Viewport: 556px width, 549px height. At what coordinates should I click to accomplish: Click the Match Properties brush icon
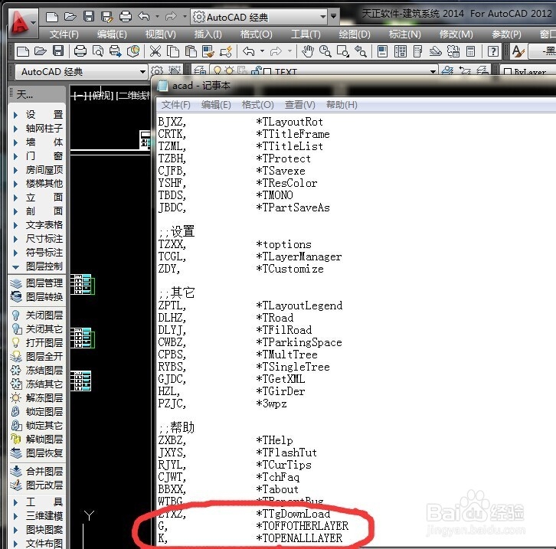[x=208, y=51]
